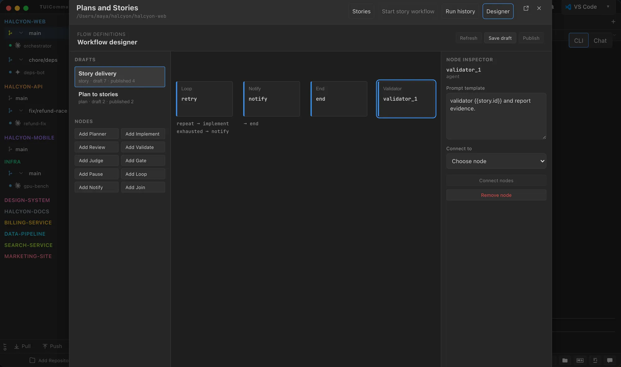Click the plus icon at the top right
621x367 pixels.
coord(613,22)
